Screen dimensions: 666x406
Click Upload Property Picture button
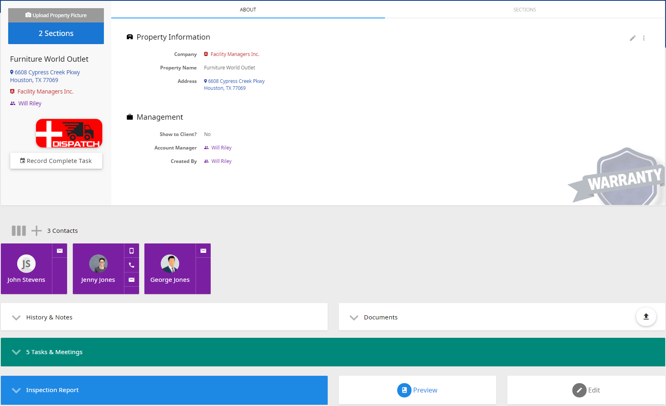coord(56,16)
